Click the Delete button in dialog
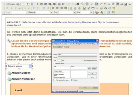The height and width of the screenshot is (95, 133). [x=75, y=80]
